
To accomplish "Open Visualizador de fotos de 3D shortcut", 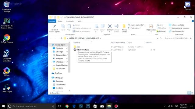I will [7, 23].
